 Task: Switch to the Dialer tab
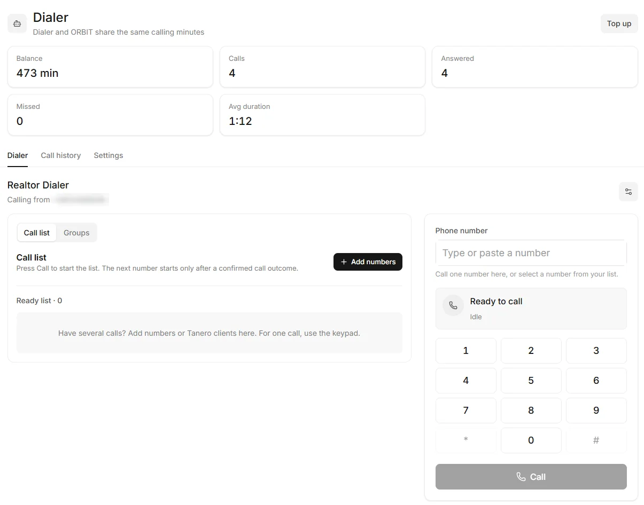tap(18, 155)
